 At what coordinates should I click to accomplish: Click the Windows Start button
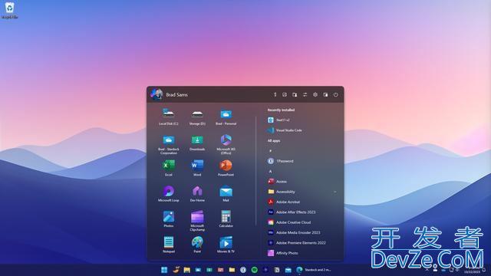pos(164,270)
